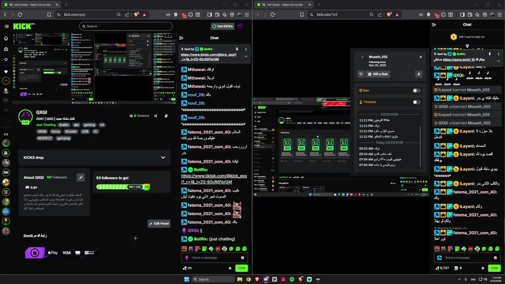
Task: Expand the pinned BotRix message in the QXQI chat
Action: [246, 56]
